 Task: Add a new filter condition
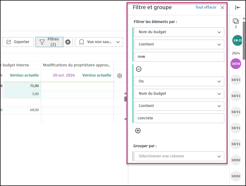click(138, 131)
